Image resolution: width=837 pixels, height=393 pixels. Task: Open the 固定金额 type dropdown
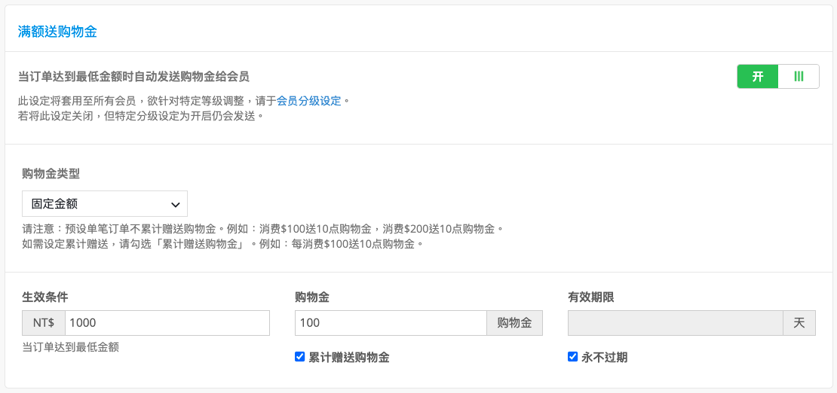105,203
